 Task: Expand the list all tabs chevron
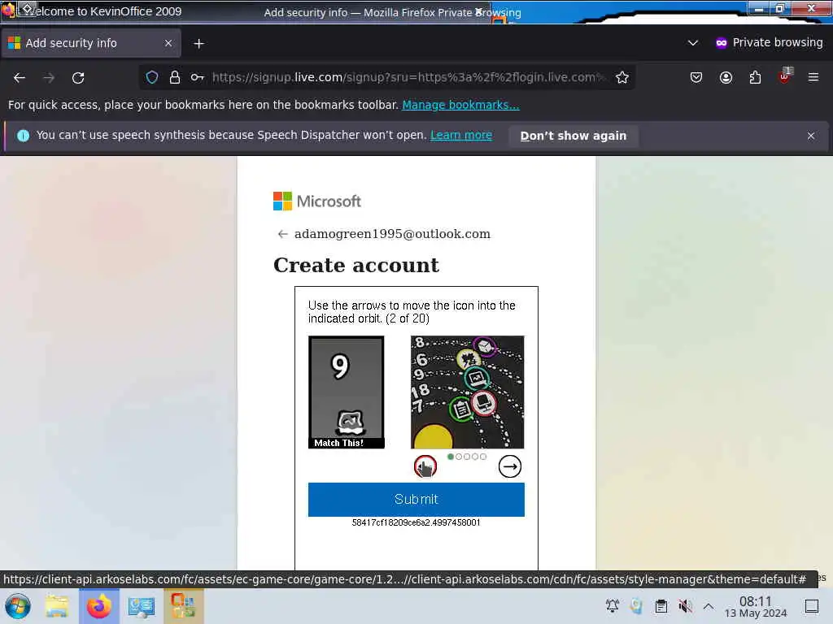693,43
